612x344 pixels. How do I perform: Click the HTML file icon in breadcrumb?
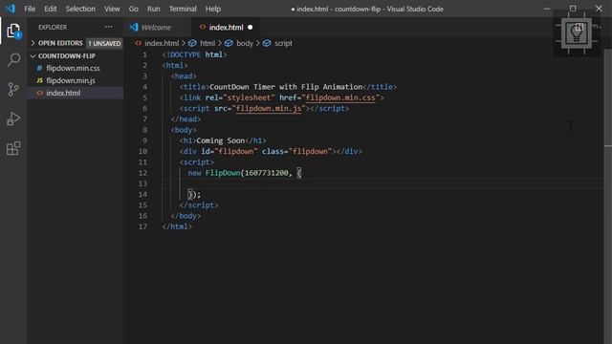(x=138, y=43)
